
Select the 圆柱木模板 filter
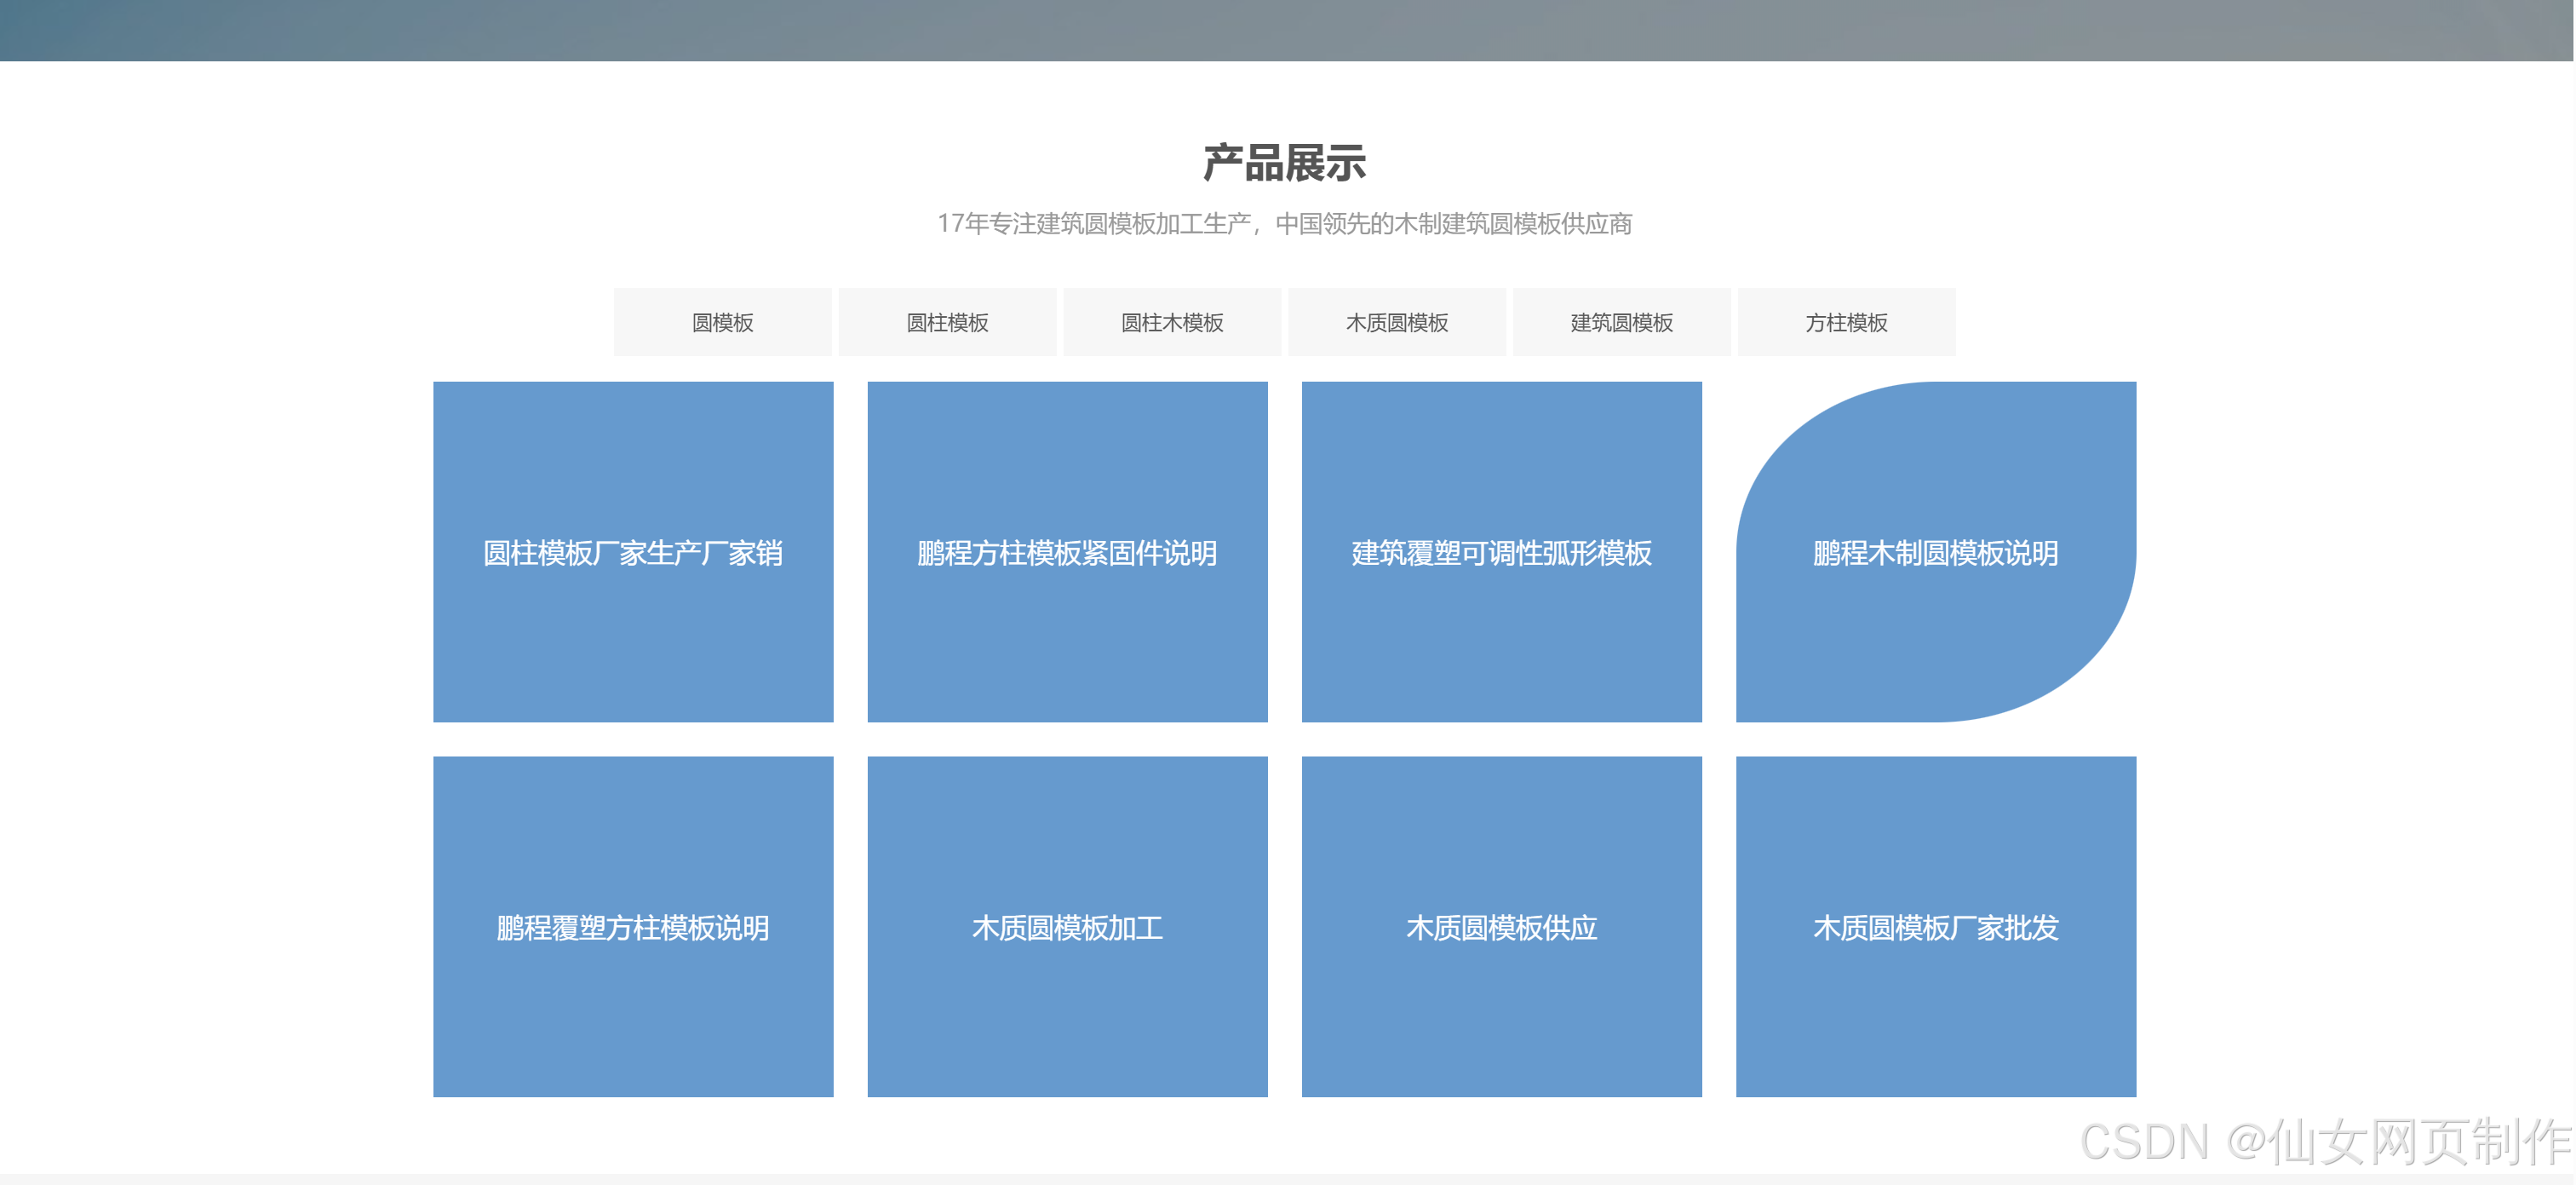coord(1172,322)
